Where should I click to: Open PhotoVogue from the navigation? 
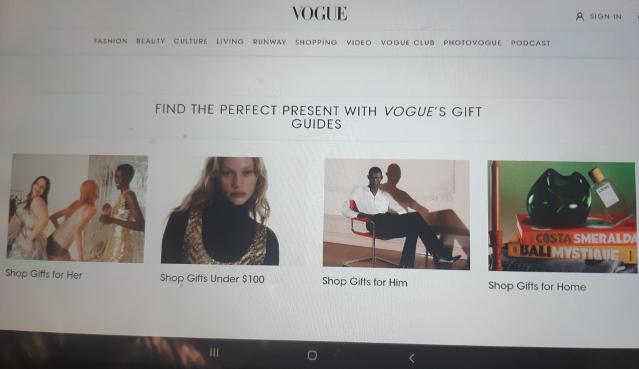(x=473, y=43)
